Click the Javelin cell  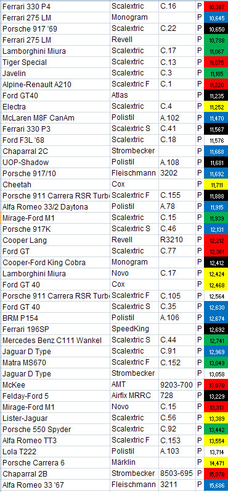coord(55,74)
